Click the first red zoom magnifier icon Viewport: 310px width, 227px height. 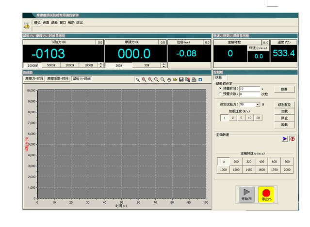144,80
